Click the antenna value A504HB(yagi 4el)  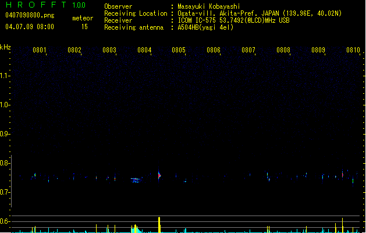(205, 27)
